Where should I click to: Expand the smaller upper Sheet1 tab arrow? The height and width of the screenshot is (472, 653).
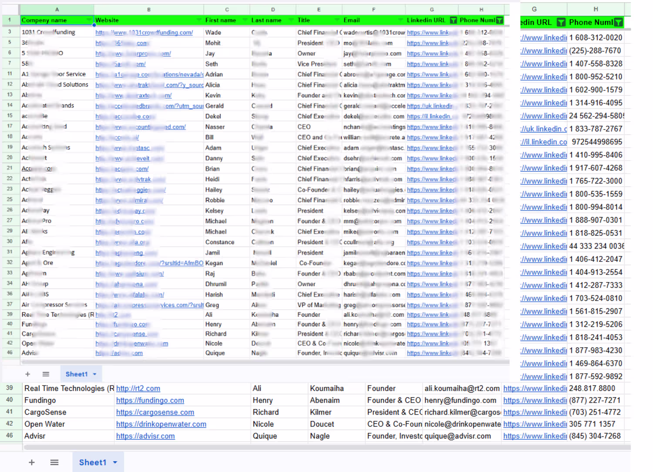[x=94, y=374]
